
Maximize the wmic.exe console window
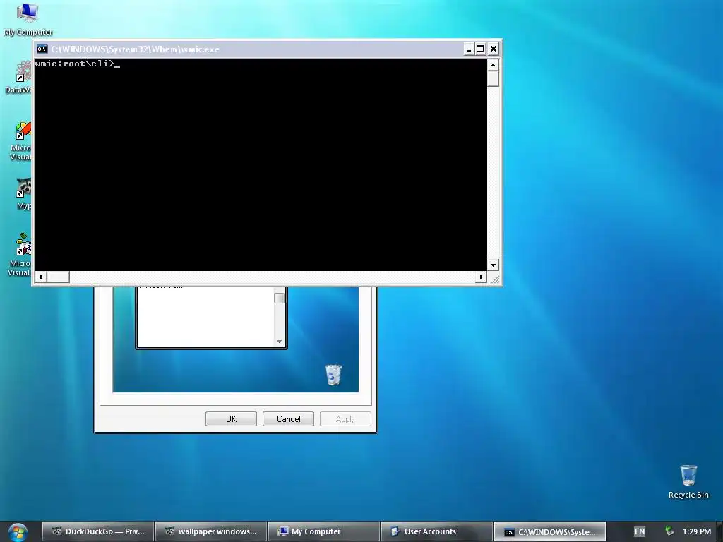point(480,49)
